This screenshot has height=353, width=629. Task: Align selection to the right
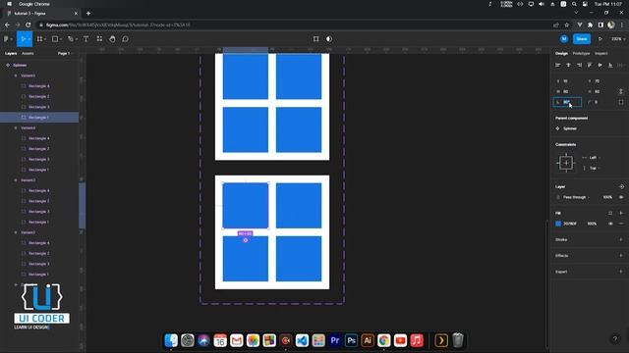(x=579, y=65)
